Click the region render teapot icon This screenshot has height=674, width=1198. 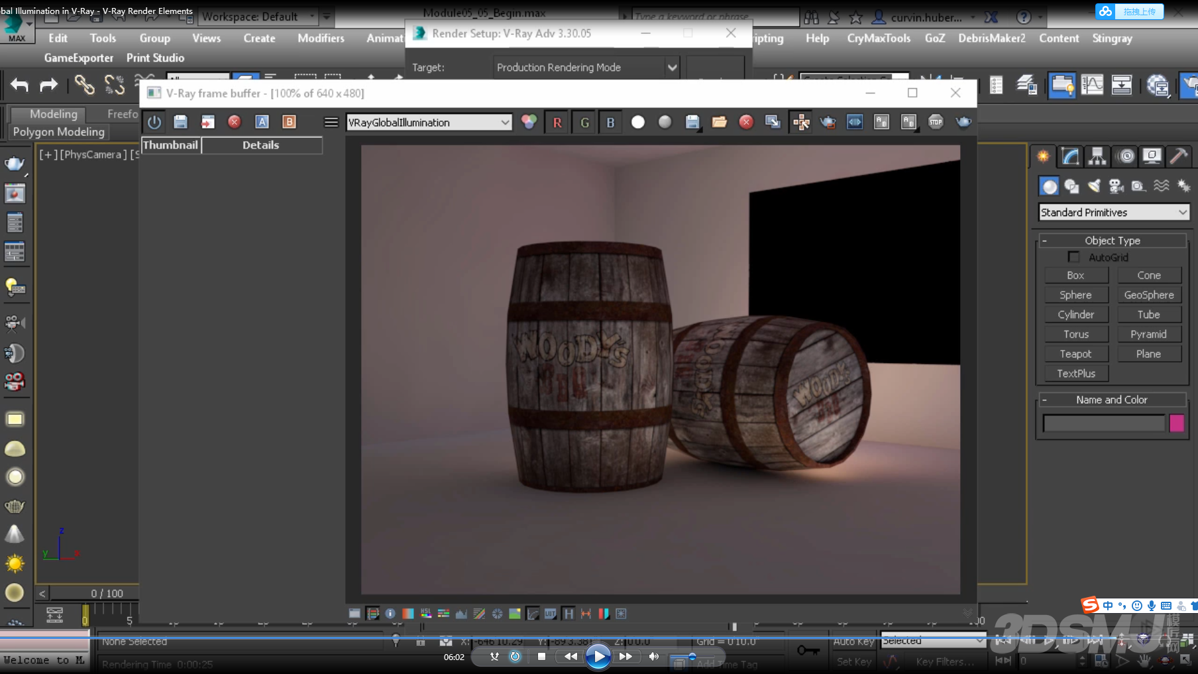(x=828, y=122)
